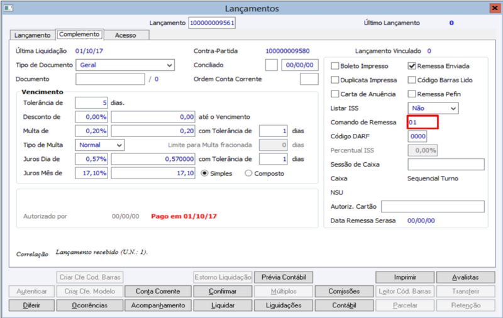Click the Código DARF field

pos(417,136)
